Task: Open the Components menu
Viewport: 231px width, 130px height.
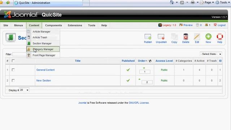Action: pos(53,25)
